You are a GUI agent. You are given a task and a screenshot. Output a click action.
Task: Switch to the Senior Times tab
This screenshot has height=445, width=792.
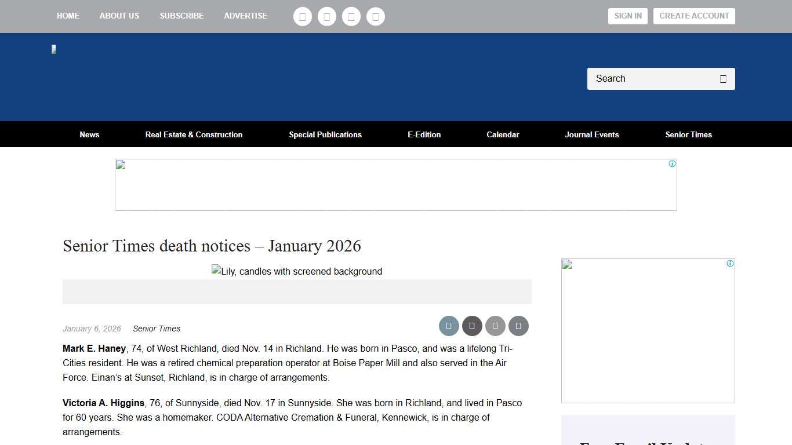click(x=688, y=134)
